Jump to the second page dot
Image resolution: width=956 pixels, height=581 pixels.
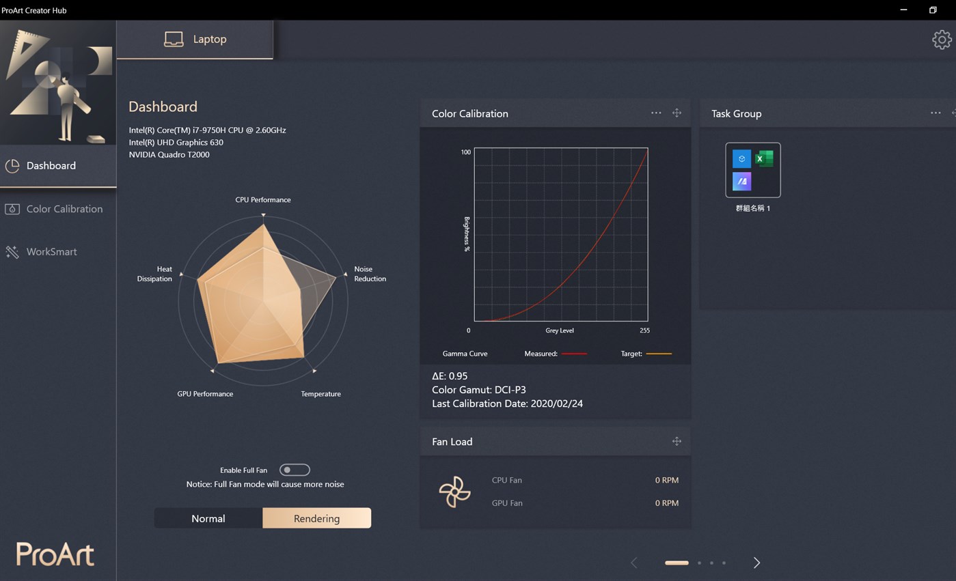699,563
